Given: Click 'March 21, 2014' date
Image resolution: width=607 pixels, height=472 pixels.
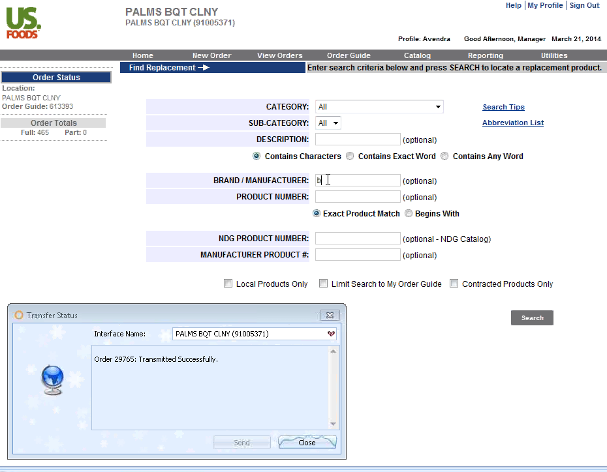Looking at the screenshot, I should (576, 39).
